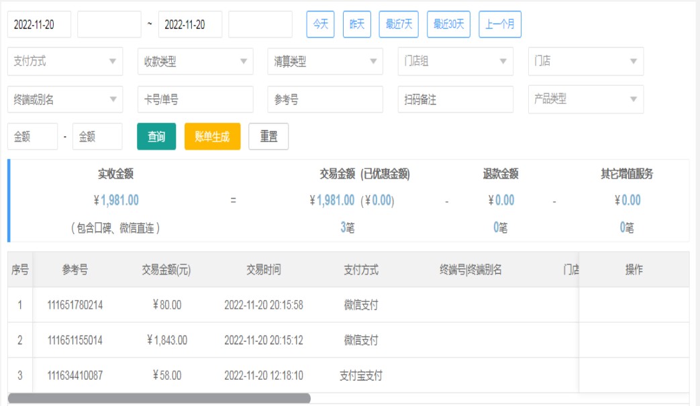Open the 产品类型 dropdown
Image resolution: width=700 pixels, height=406 pixels.
(x=585, y=99)
